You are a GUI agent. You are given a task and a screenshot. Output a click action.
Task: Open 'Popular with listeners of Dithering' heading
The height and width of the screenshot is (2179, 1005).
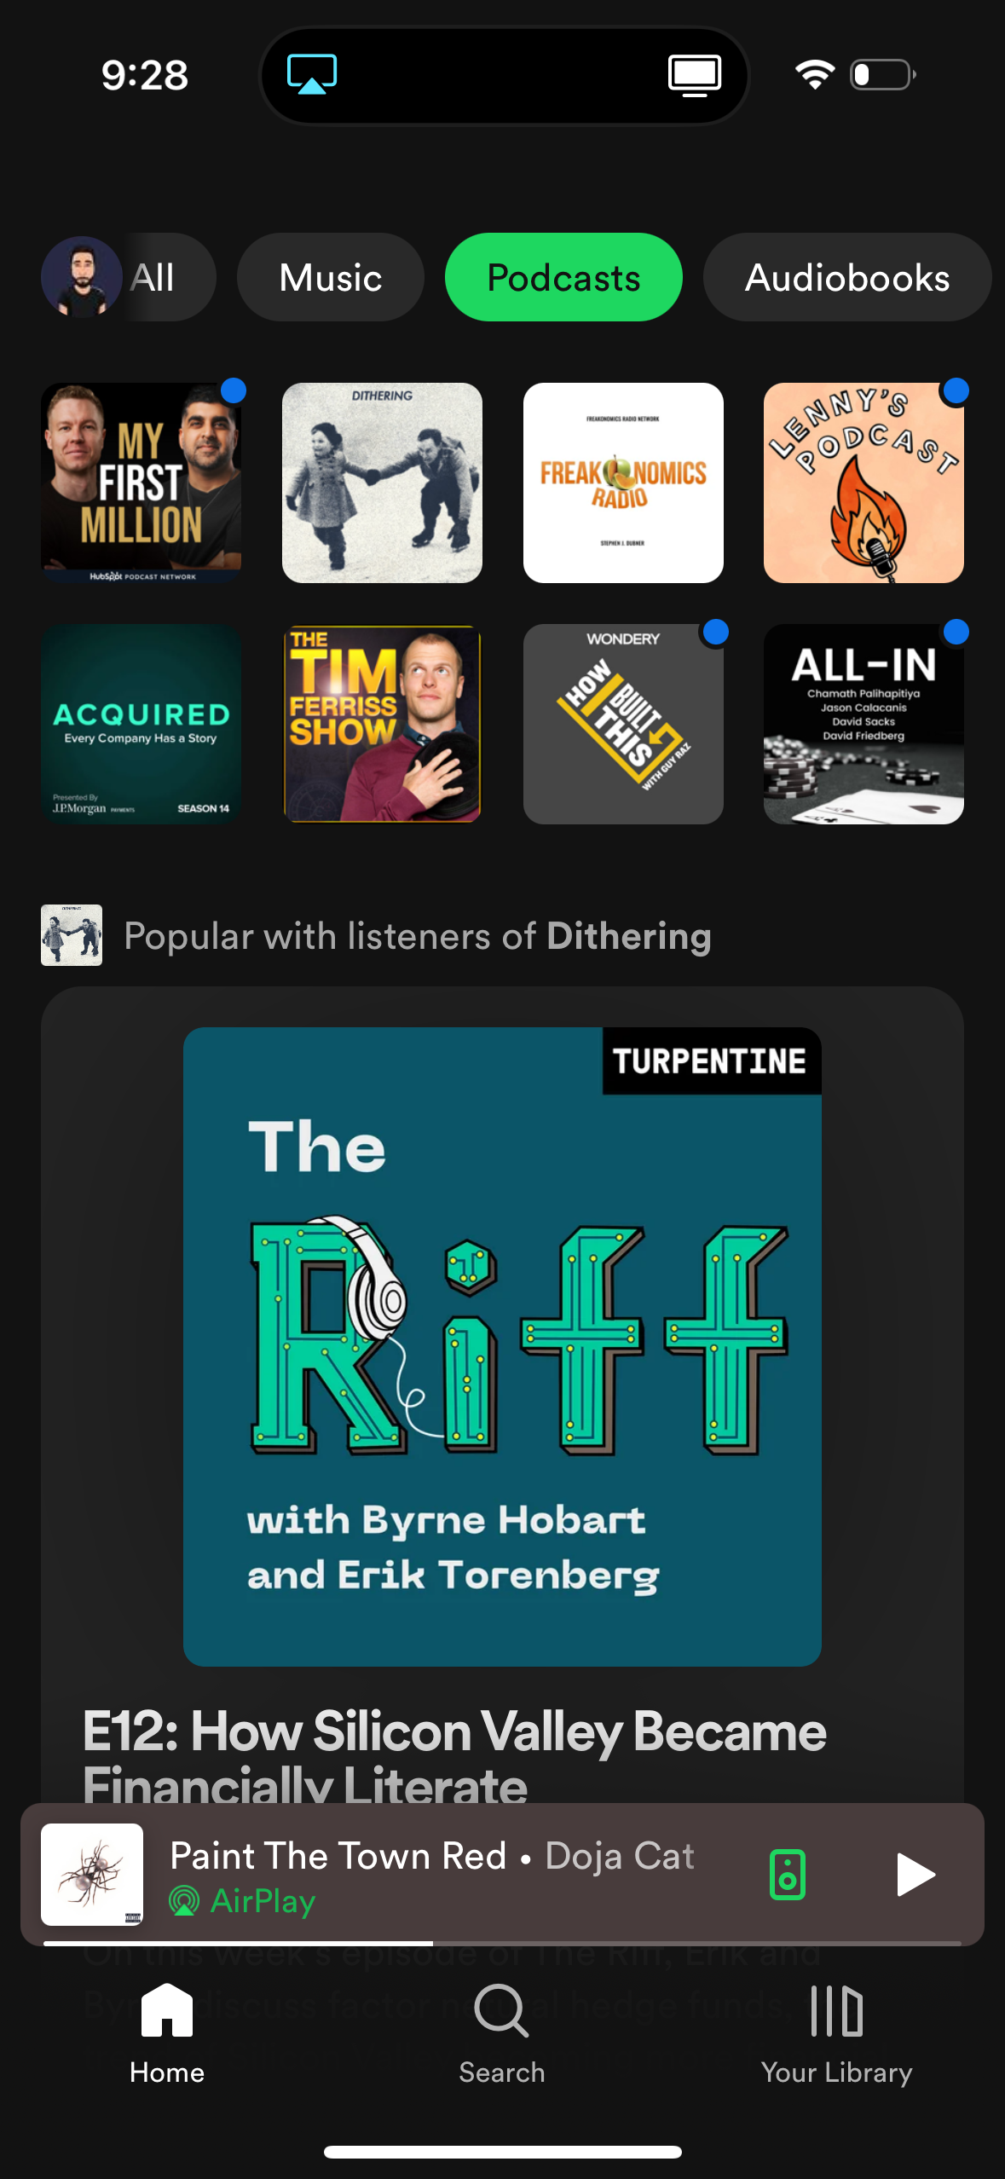pos(418,936)
